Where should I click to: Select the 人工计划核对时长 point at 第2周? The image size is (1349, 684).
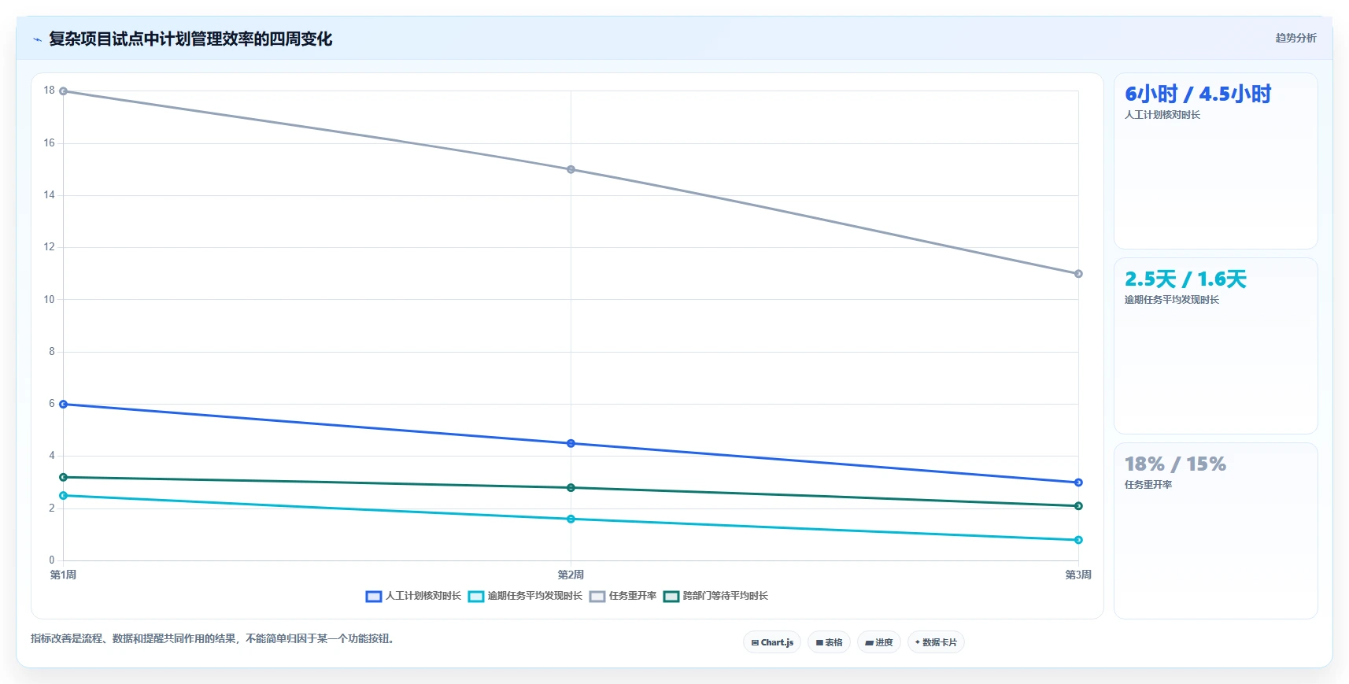tap(571, 444)
